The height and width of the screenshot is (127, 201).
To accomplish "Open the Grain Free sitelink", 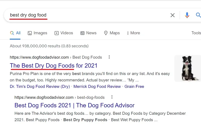I will tap(134, 86).
